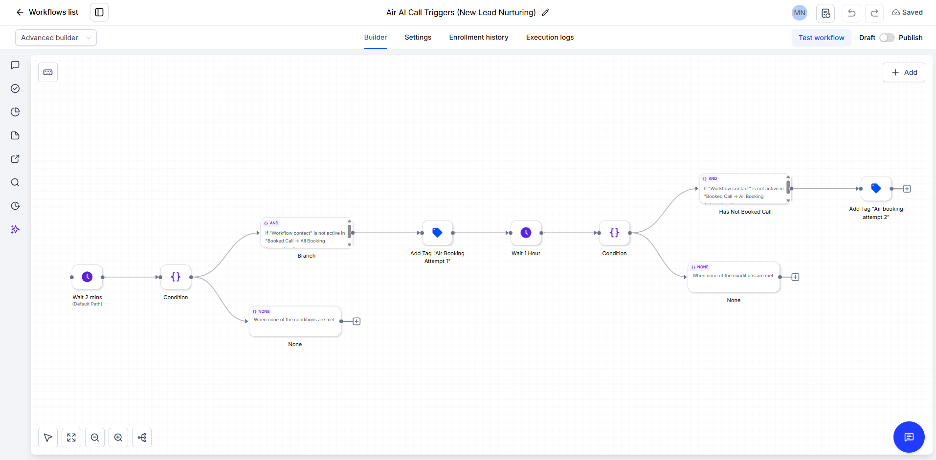Viewport: 936px width, 460px height.
Task: Open the pie chart stats icon
Action: click(15, 112)
